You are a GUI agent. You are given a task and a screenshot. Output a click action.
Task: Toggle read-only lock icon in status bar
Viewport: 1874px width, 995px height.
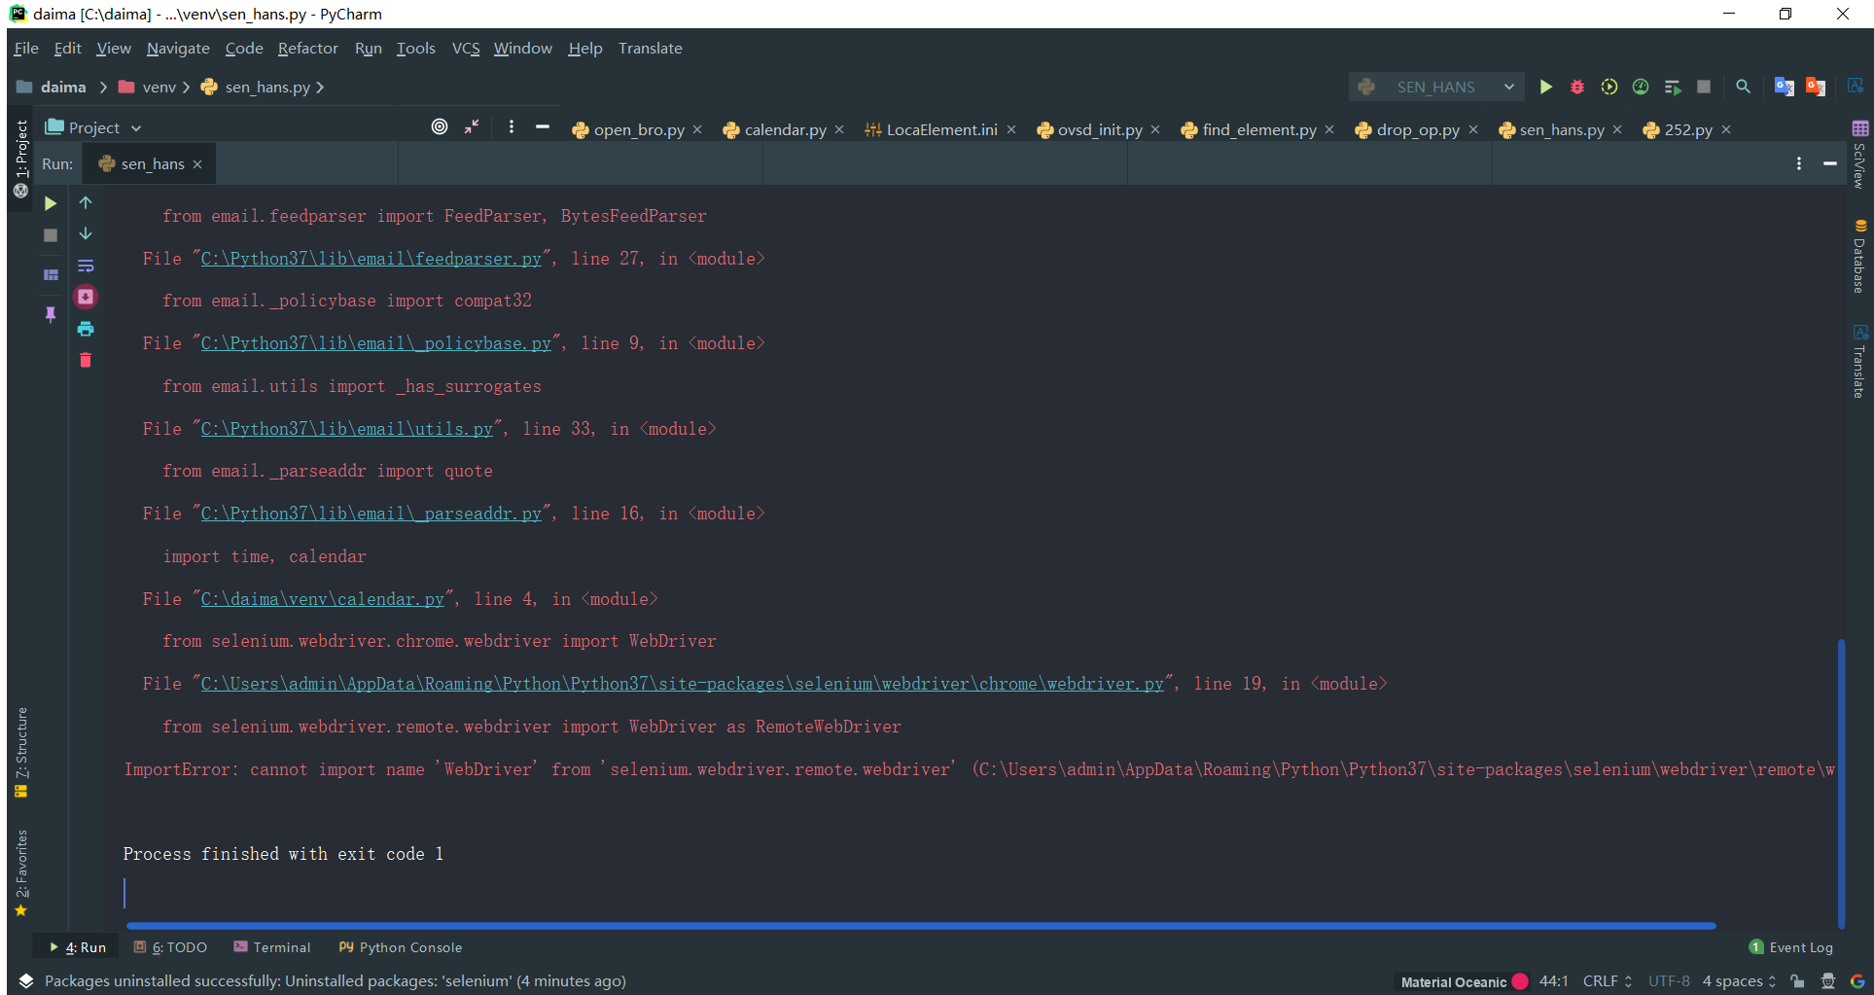pos(1797,980)
